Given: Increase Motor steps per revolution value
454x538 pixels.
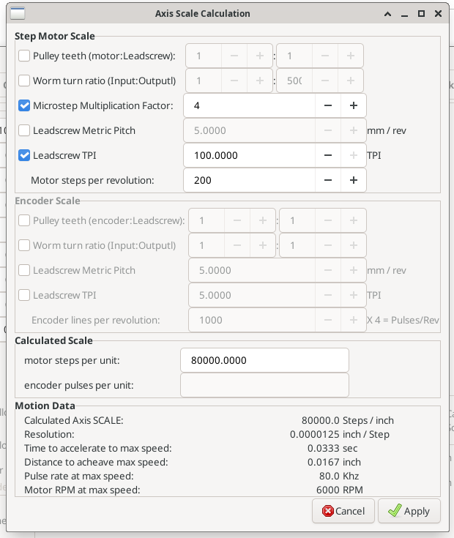Looking at the screenshot, I should (353, 180).
